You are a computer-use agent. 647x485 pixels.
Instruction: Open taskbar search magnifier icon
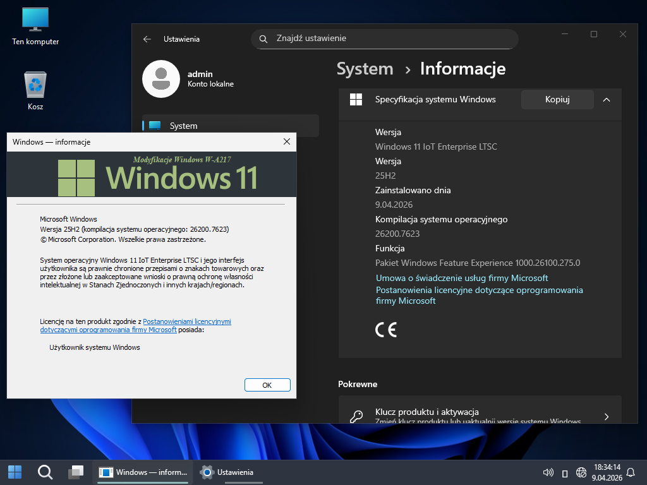(45, 472)
